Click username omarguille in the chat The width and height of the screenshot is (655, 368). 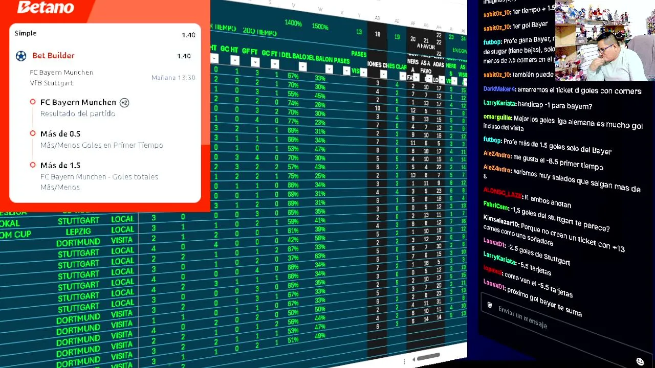point(497,118)
